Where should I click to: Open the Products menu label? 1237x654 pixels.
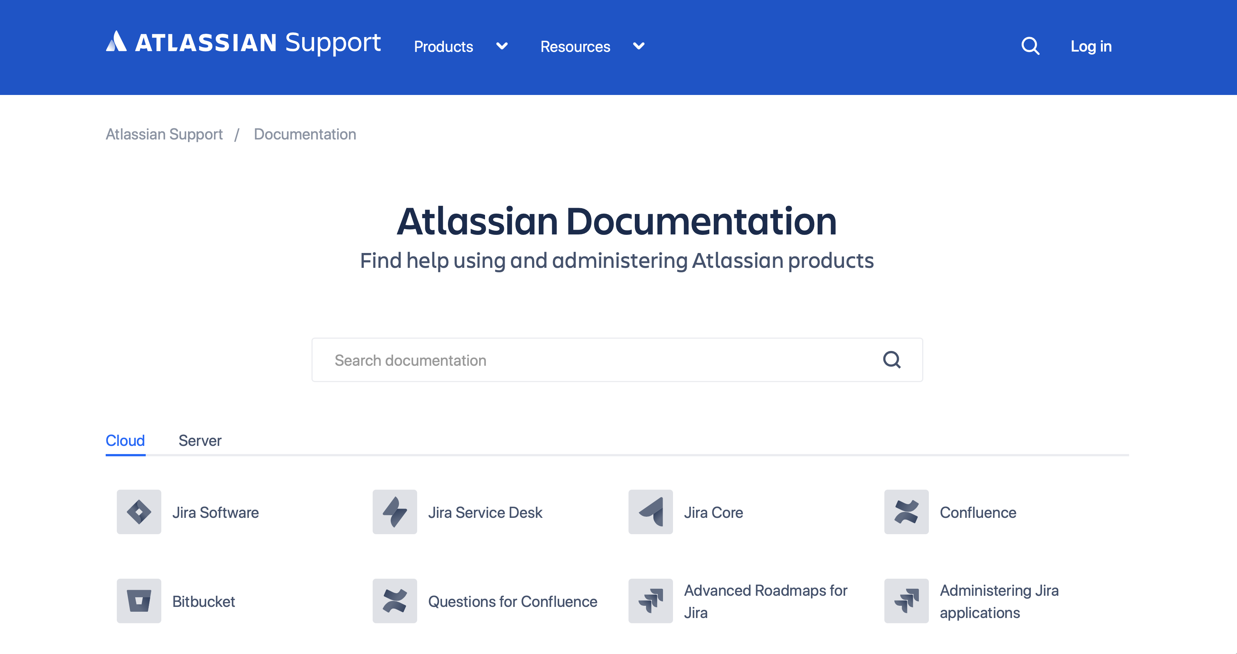pos(443,47)
